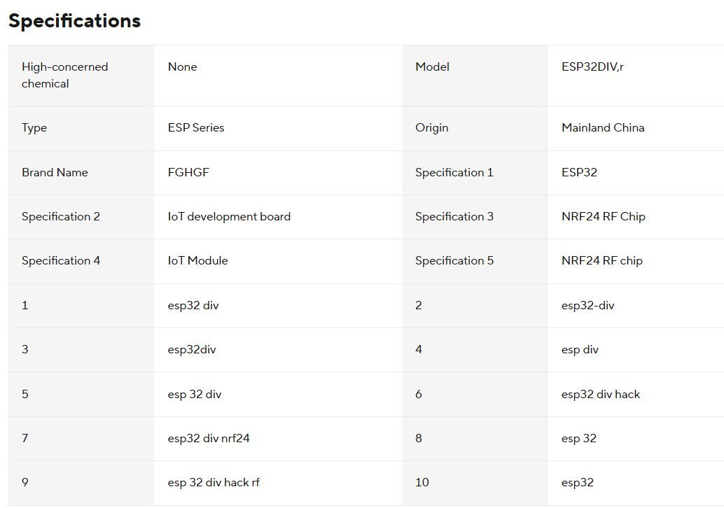This screenshot has width=724, height=508.
Task: Select the None value for chemical
Action: 182,67
